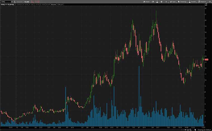Image resolution: width=212 pixels, height=131 pixels.
Task: Open the Edit Studies flask icon
Action: coord(157,2)
